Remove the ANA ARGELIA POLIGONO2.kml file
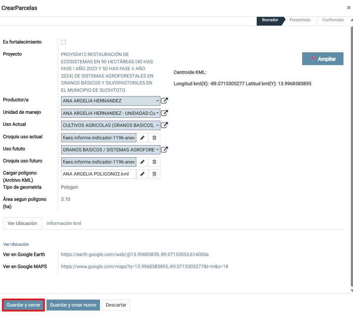The width and height of the screenshot is (353, 316). tap(154, 174)
